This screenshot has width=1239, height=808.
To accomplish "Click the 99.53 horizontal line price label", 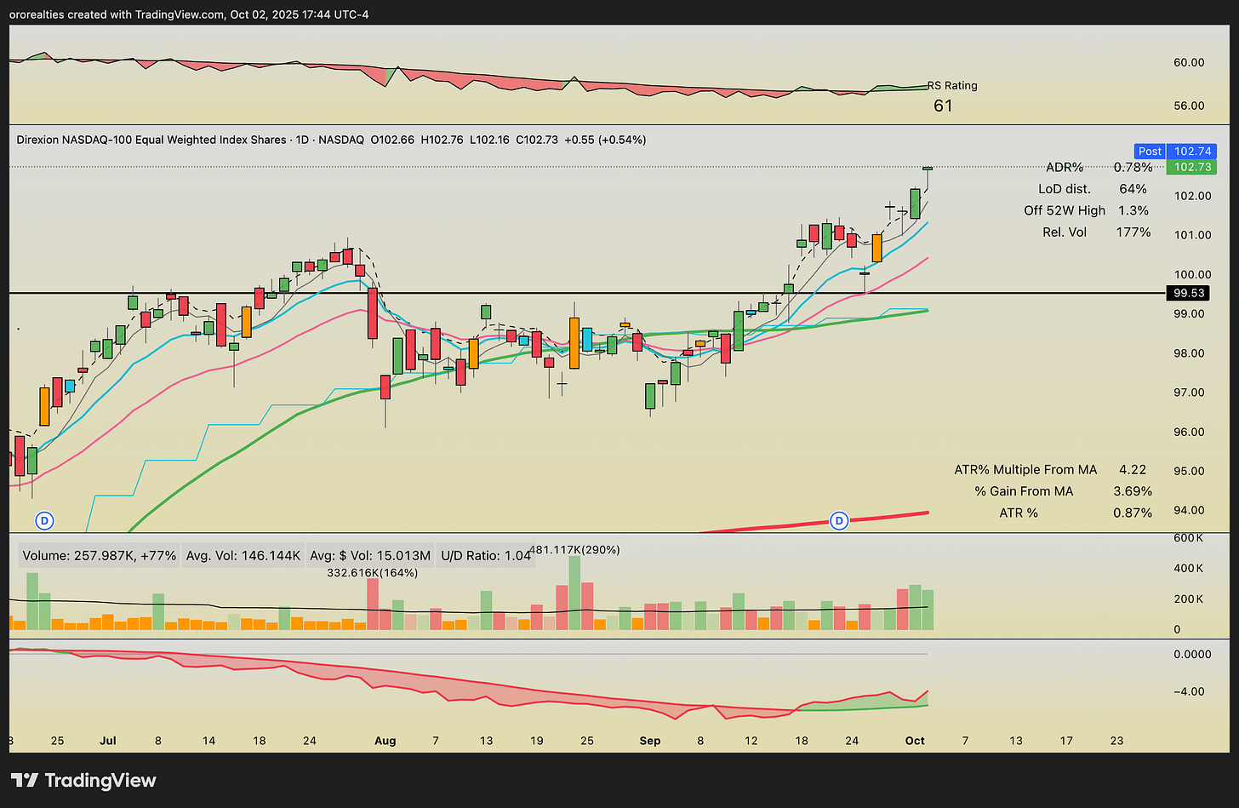I will coord(1189,293).
